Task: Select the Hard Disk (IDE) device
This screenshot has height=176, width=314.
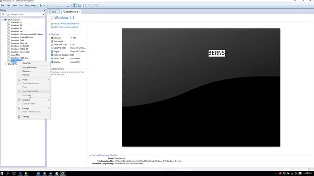Action: [x=68, y=44]
